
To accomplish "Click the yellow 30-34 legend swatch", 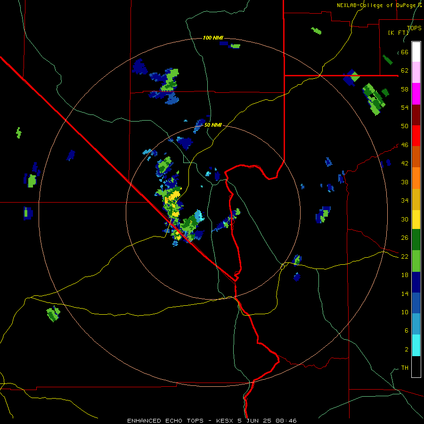I will pyautogui.click(x=416, y=220).
